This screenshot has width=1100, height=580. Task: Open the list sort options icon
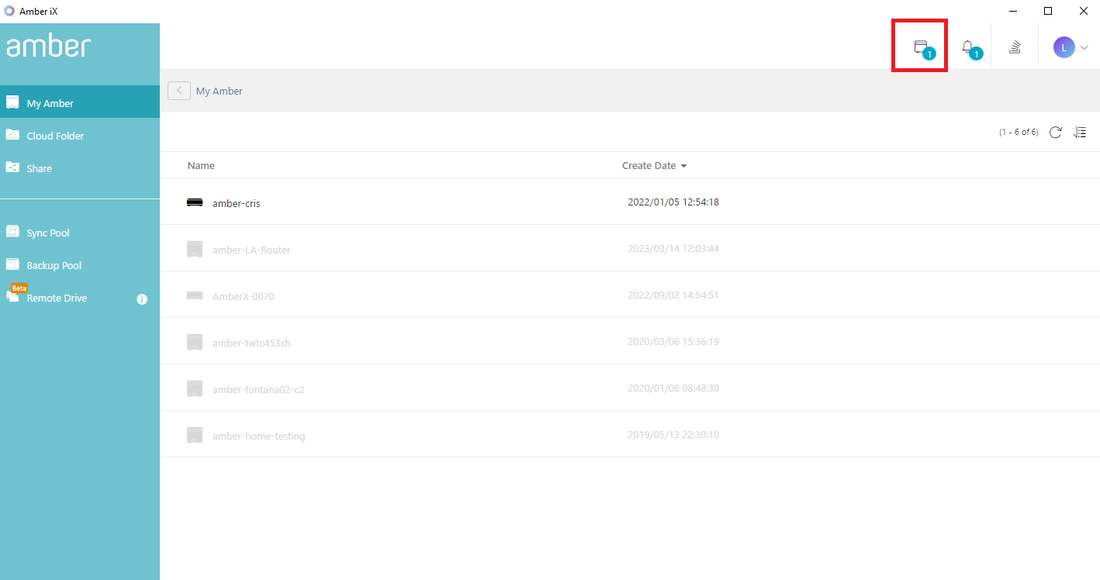point(1080,132)
